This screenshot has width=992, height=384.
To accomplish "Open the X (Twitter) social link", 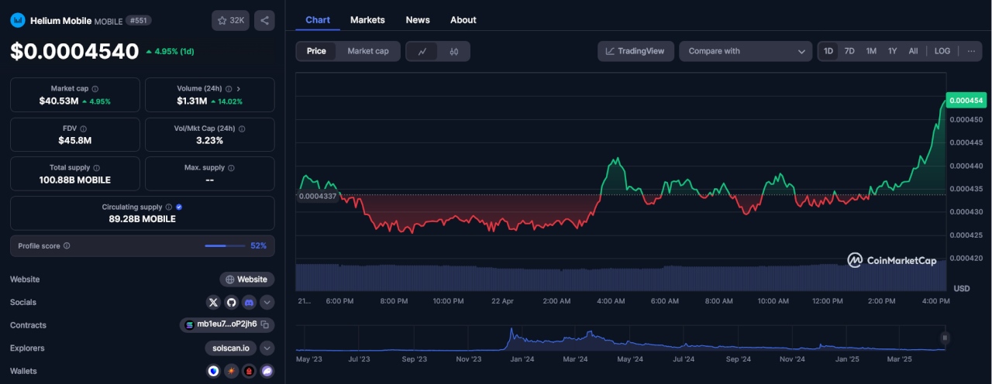I will 214,302.
